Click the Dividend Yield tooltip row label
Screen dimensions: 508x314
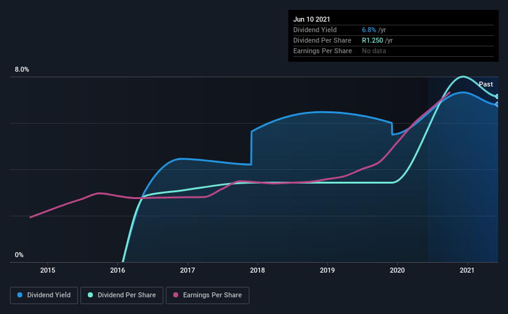(315, 30)
